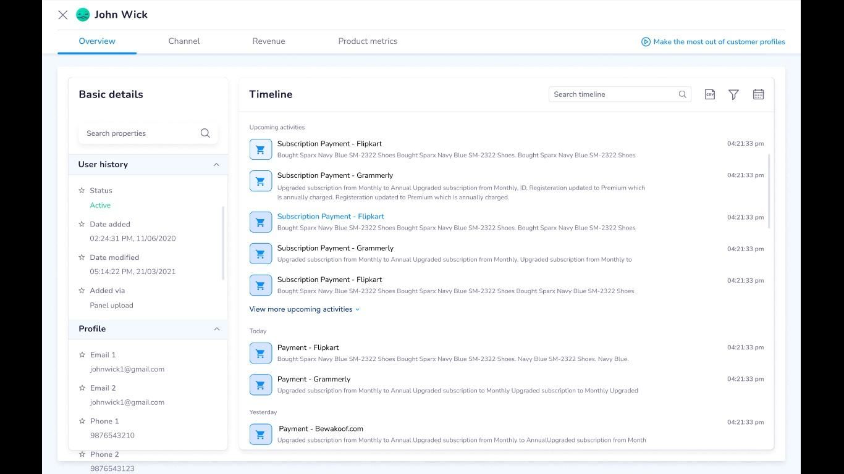Click cart icon of highlighted Flipkart subscription
Viewport: 844px width, 474px height.
tap(261, 222)
